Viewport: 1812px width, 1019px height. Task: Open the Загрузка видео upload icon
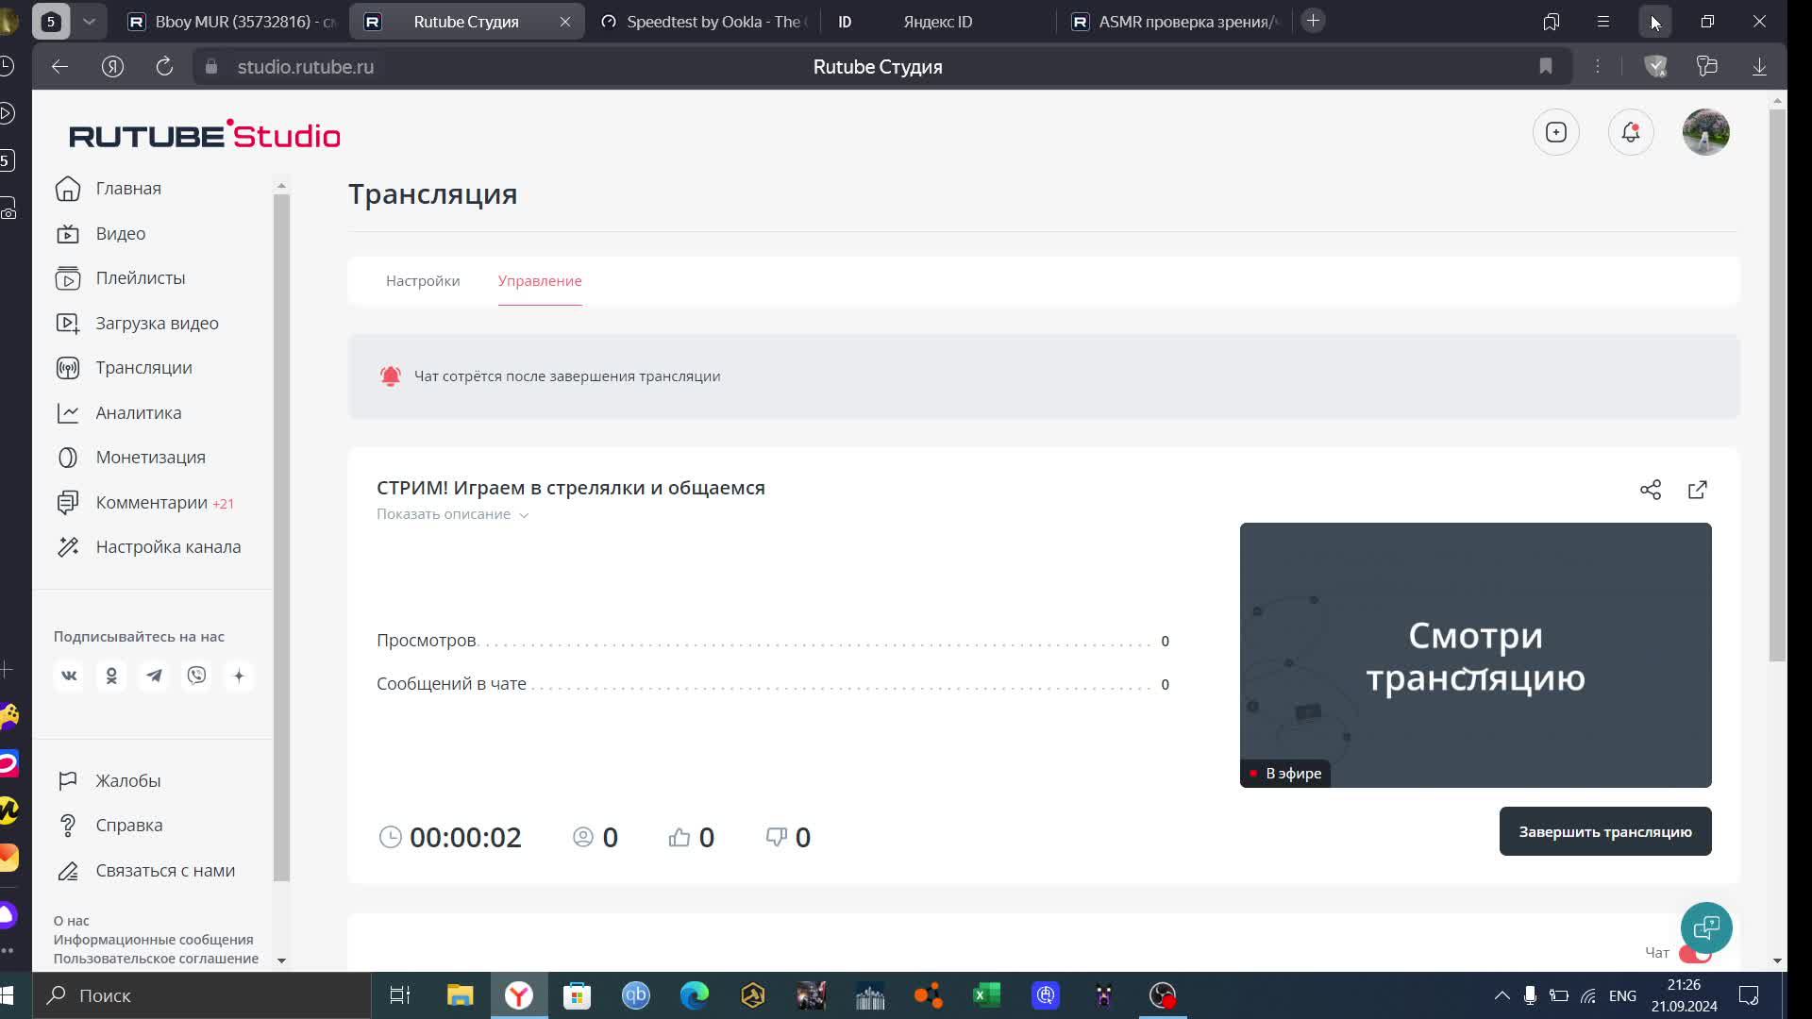(68, 324)
